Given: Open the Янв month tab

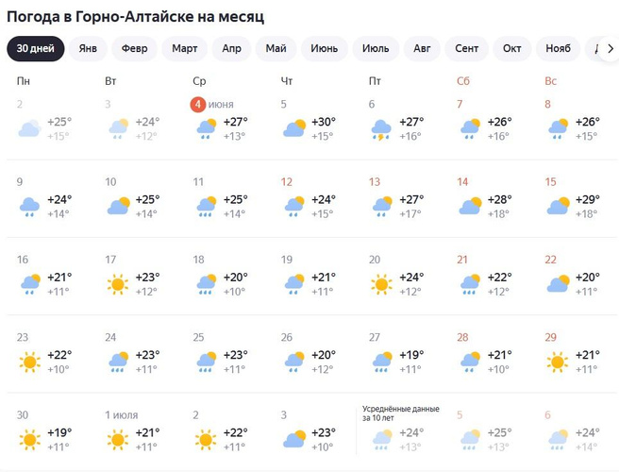Looking at the screenshot, I should pyautogui.click(x=88, y=48).
